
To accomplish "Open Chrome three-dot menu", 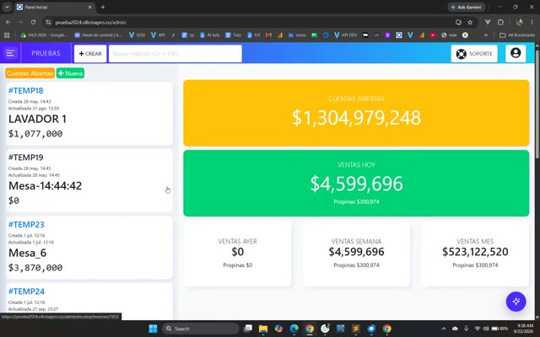I will click(x=532, y=22).
